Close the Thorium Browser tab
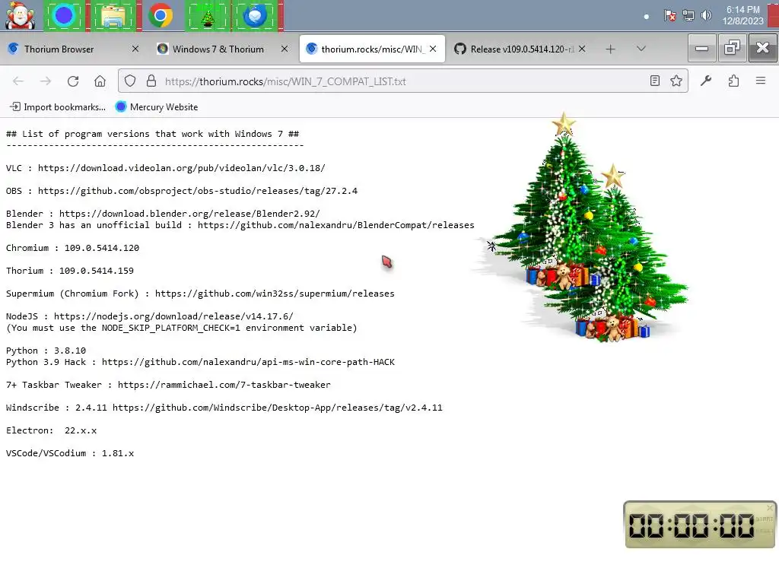 135,49
